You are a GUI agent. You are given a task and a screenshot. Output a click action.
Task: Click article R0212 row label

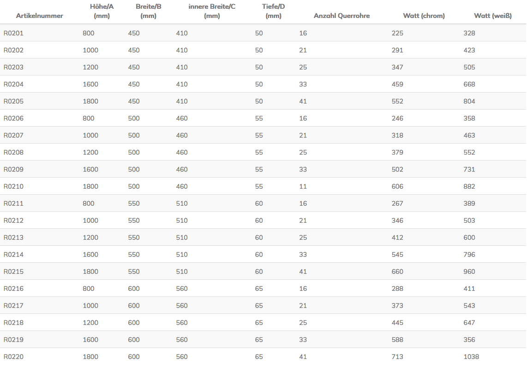click(13, 220)
